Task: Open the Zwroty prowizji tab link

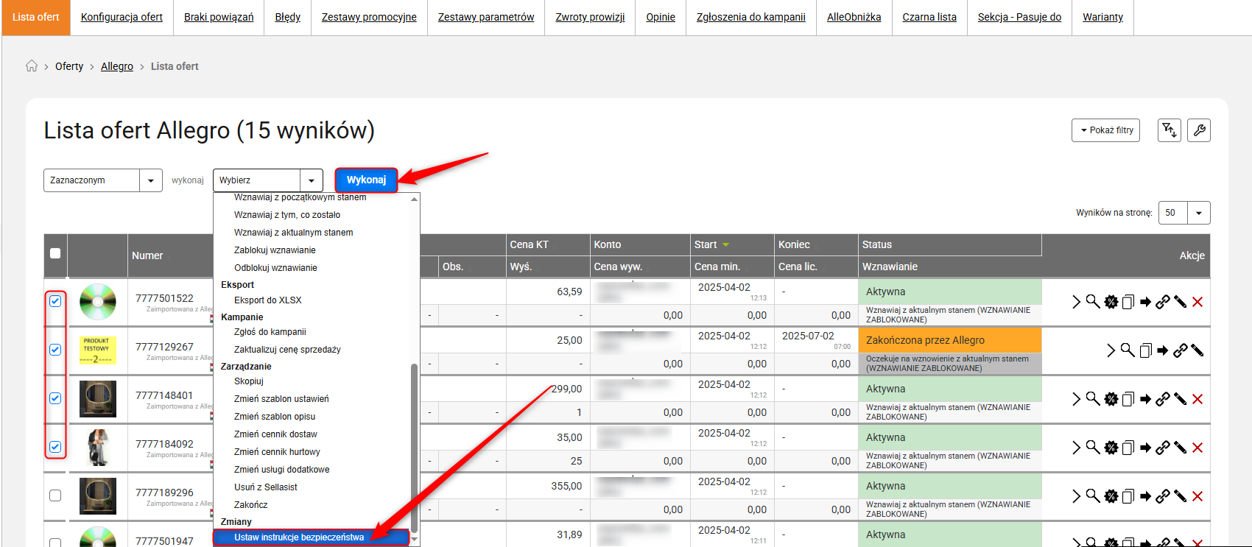Action: tap(590, 17)
